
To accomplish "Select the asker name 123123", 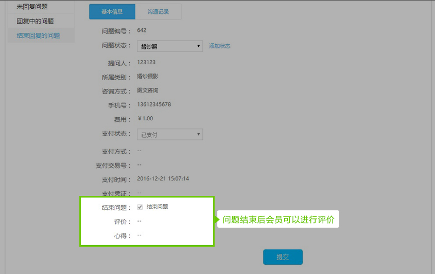I will tap(146, 62).
